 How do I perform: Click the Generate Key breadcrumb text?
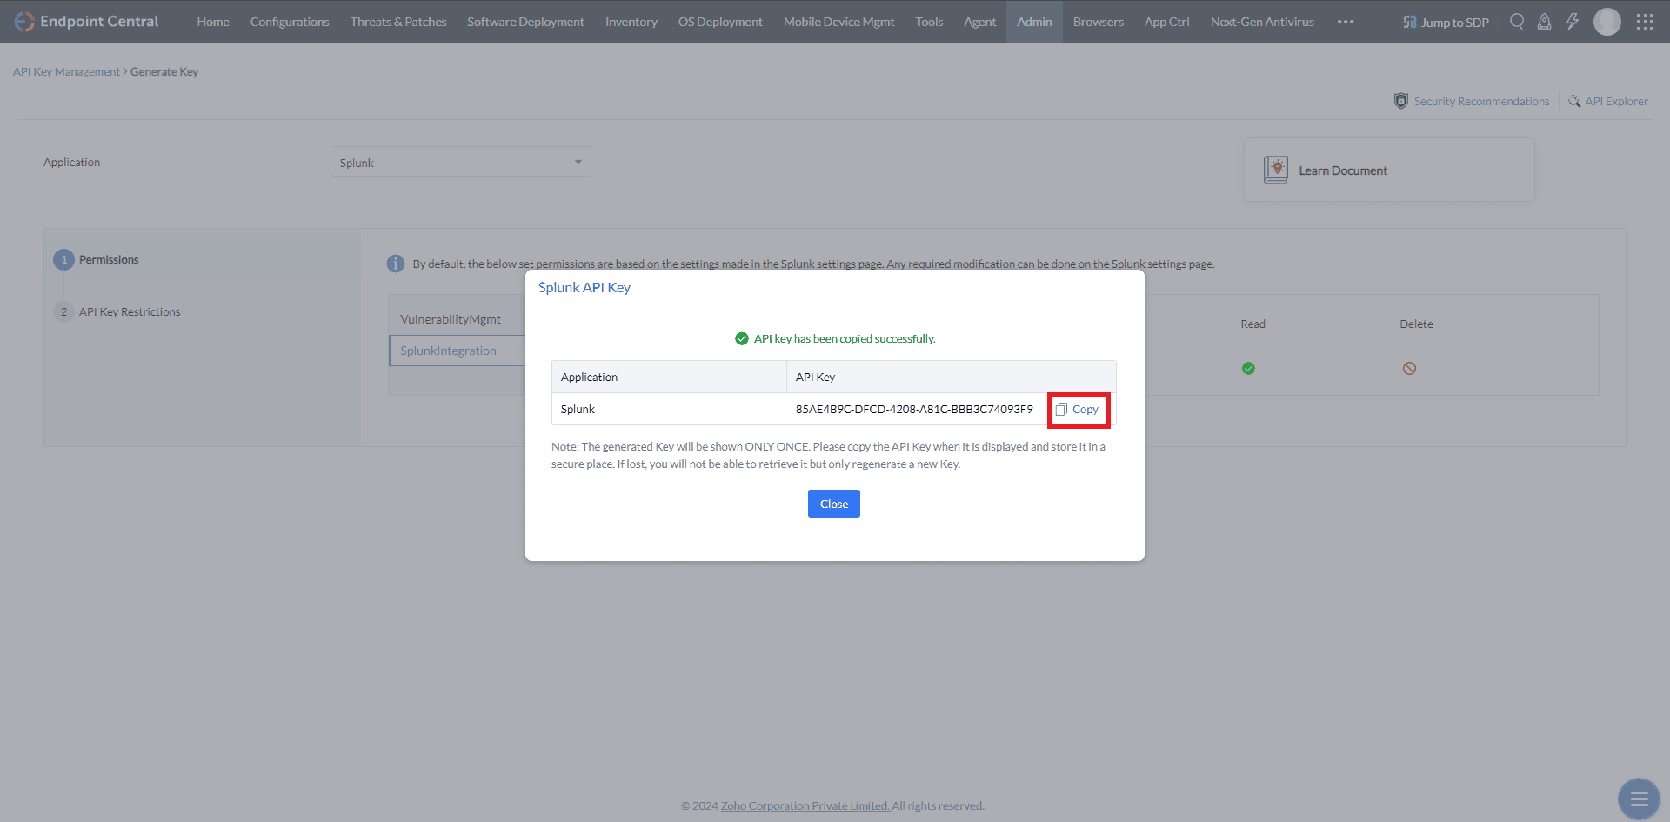point(164,71)
